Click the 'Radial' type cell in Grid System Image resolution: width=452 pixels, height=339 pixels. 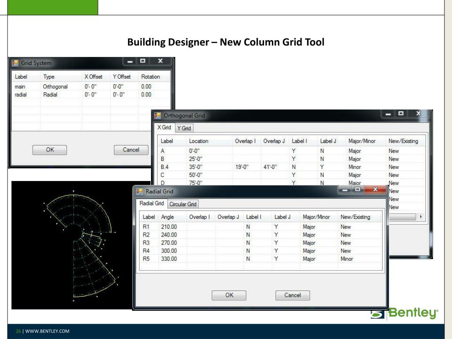point(50,94)
